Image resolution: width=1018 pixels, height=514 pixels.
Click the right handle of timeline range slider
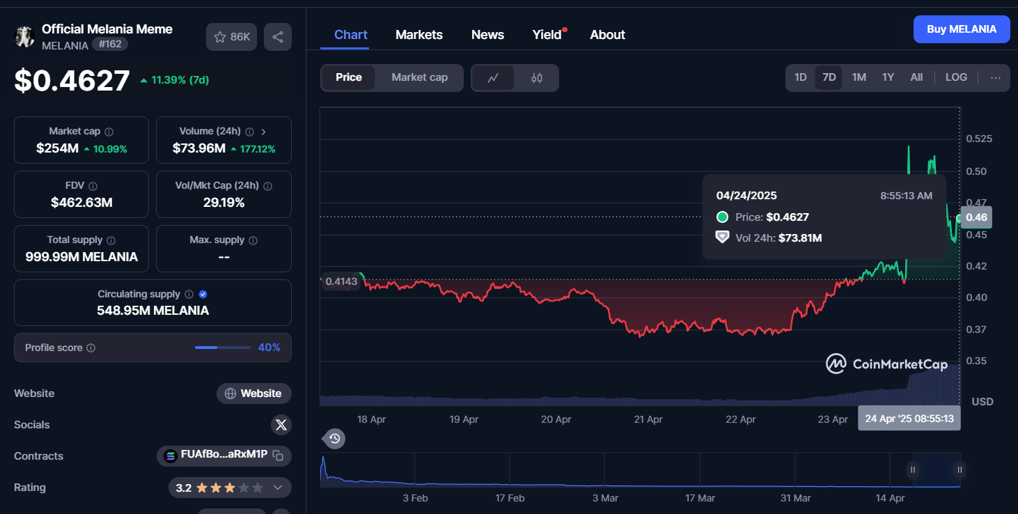click(x=960, y=469)
